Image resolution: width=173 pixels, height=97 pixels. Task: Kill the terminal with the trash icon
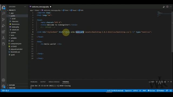tap(165, 82)
